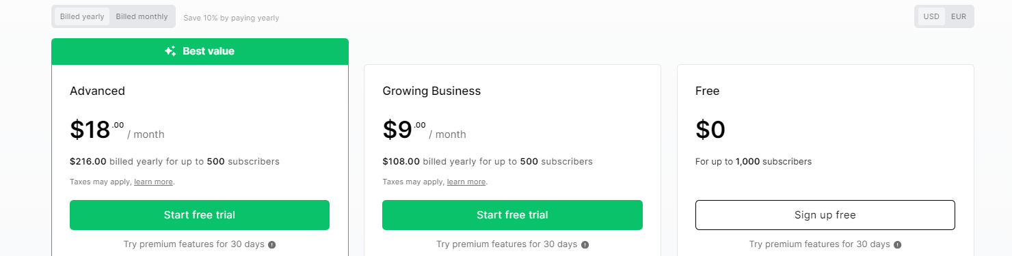Select Billed yearly billing option
This screenshot has height=256, width=1012.
pos(82,16)
